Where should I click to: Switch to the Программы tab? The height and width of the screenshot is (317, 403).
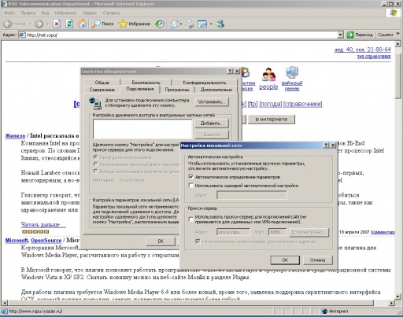[177, 90]
